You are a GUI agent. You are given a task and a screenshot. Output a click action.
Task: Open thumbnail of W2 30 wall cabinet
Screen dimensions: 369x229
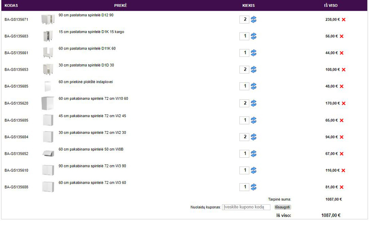(48, 137)
